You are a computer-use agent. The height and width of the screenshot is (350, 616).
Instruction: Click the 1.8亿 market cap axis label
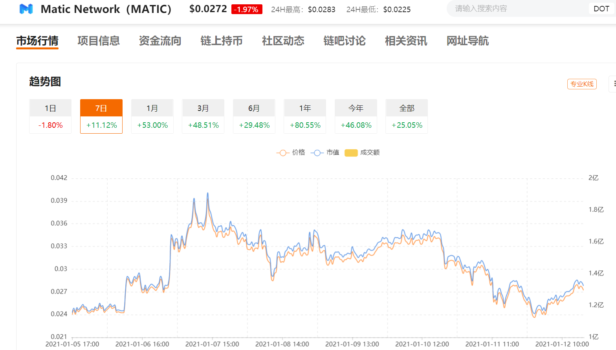tap(596, 210)
